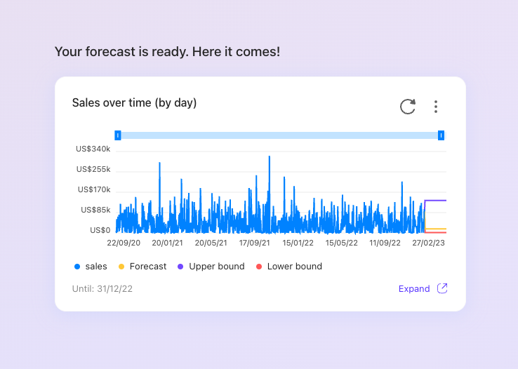Click the left range slider handle
The height and width of the screenshot is (369, 518).
click(x=118, y=135)
